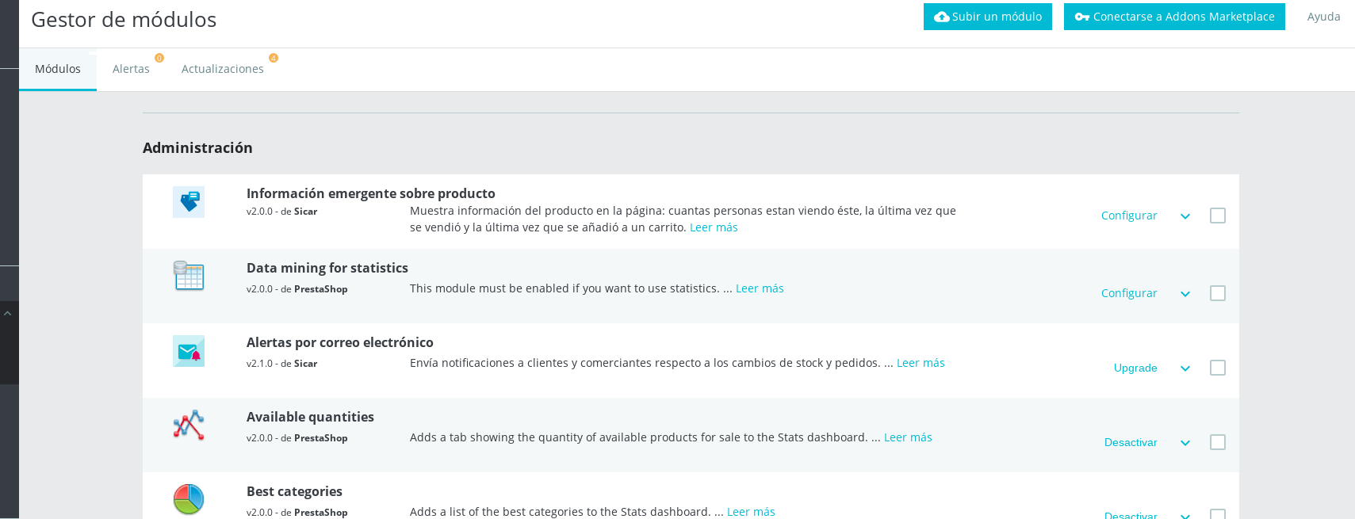The width and height of the screenshot is (1355, 519).
Task: Click the Actualizaciones count badge
Action: tap(274, 58)
